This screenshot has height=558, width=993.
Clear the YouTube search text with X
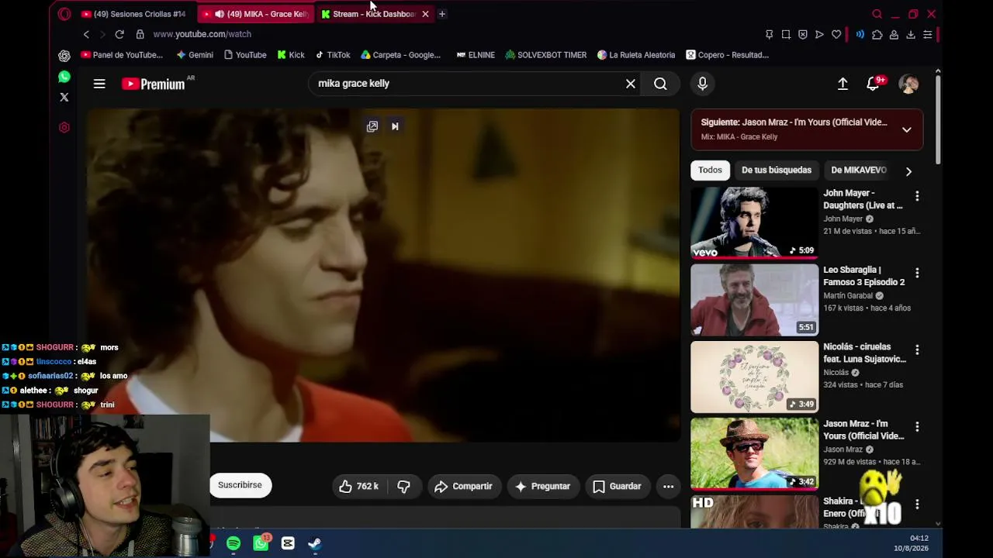click(x=631, y=84)
